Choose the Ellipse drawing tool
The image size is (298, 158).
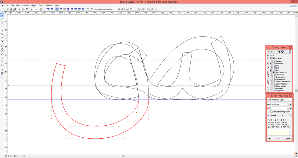click(2, 50)
